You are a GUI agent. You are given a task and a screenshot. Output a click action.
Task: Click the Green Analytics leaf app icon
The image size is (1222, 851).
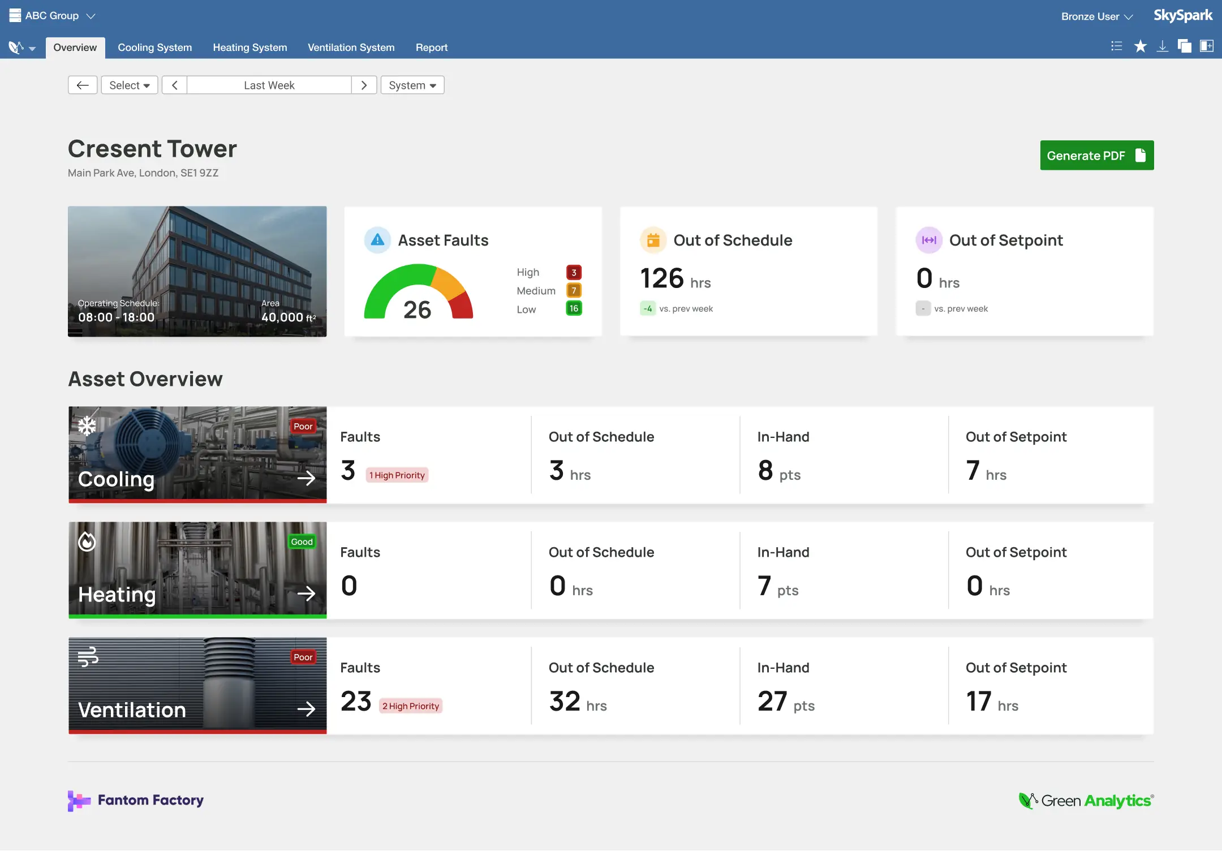point(17,46)
